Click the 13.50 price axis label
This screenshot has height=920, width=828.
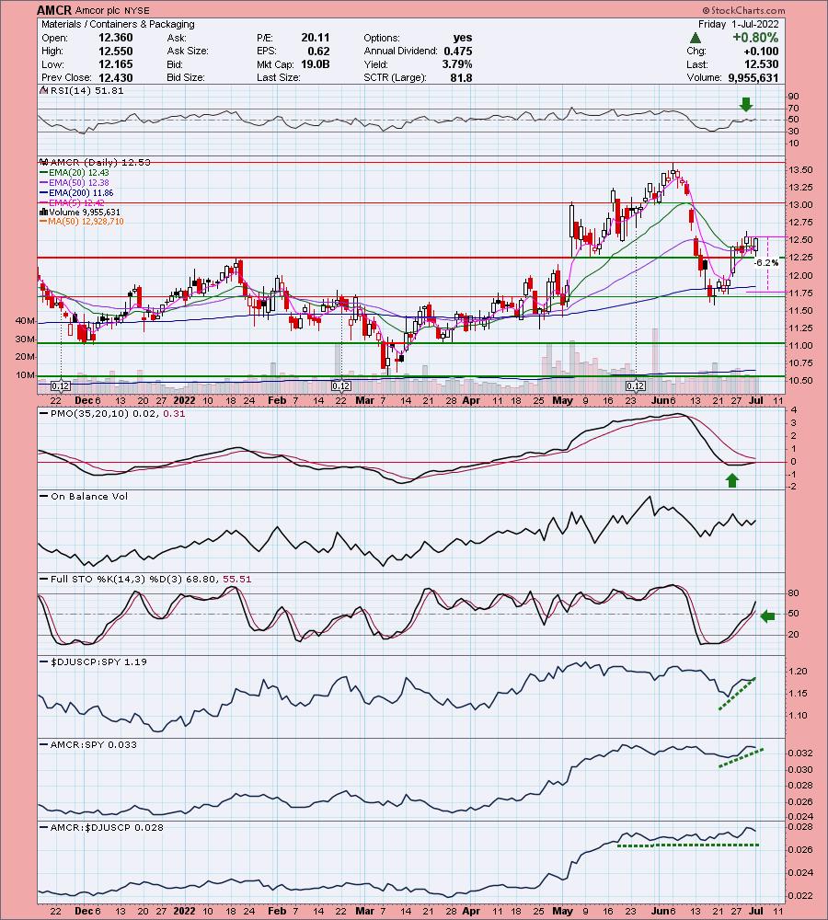click(x=801, y=170)
